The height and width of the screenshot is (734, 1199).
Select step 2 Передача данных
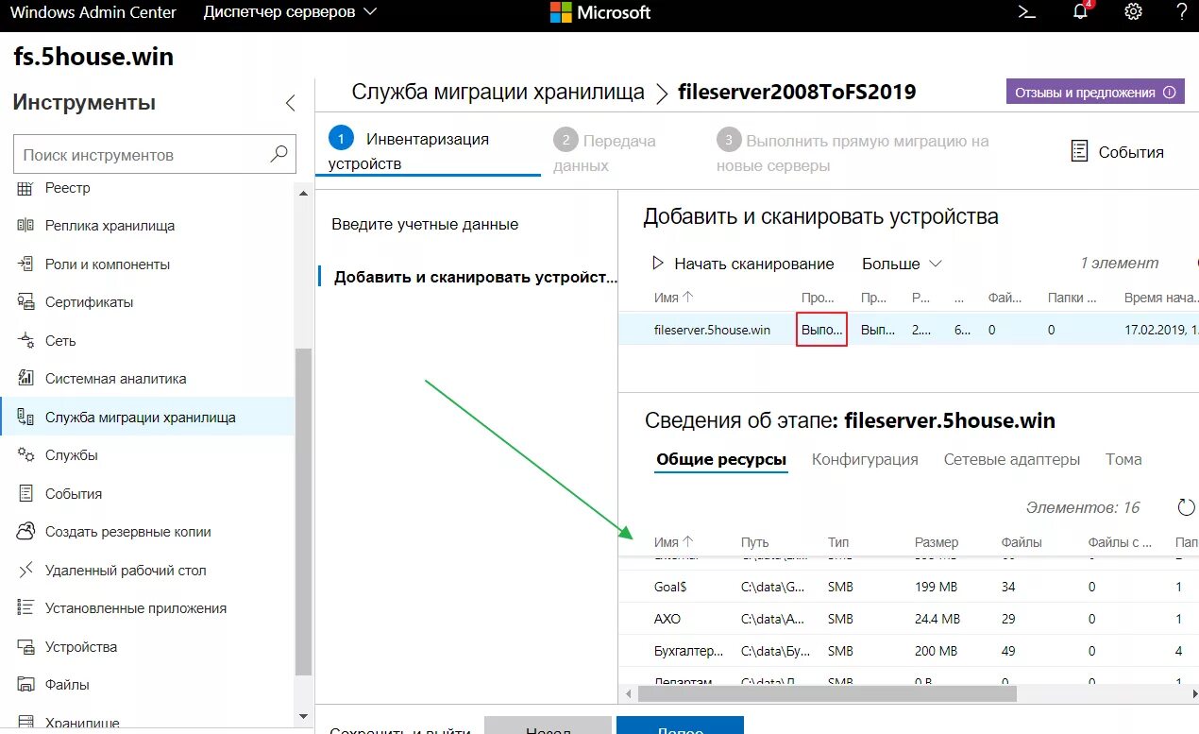pyautogui.click(x=604, y=152)
